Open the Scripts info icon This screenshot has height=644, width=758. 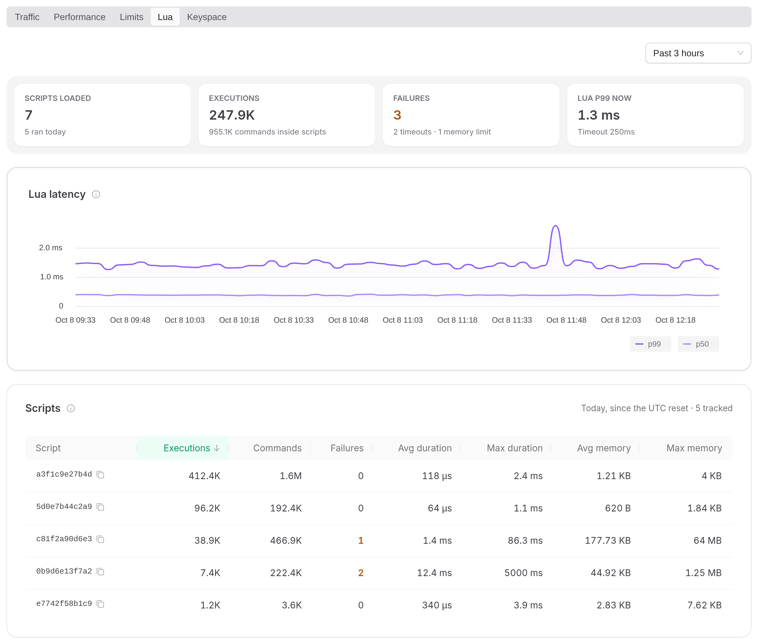point(71,409)
